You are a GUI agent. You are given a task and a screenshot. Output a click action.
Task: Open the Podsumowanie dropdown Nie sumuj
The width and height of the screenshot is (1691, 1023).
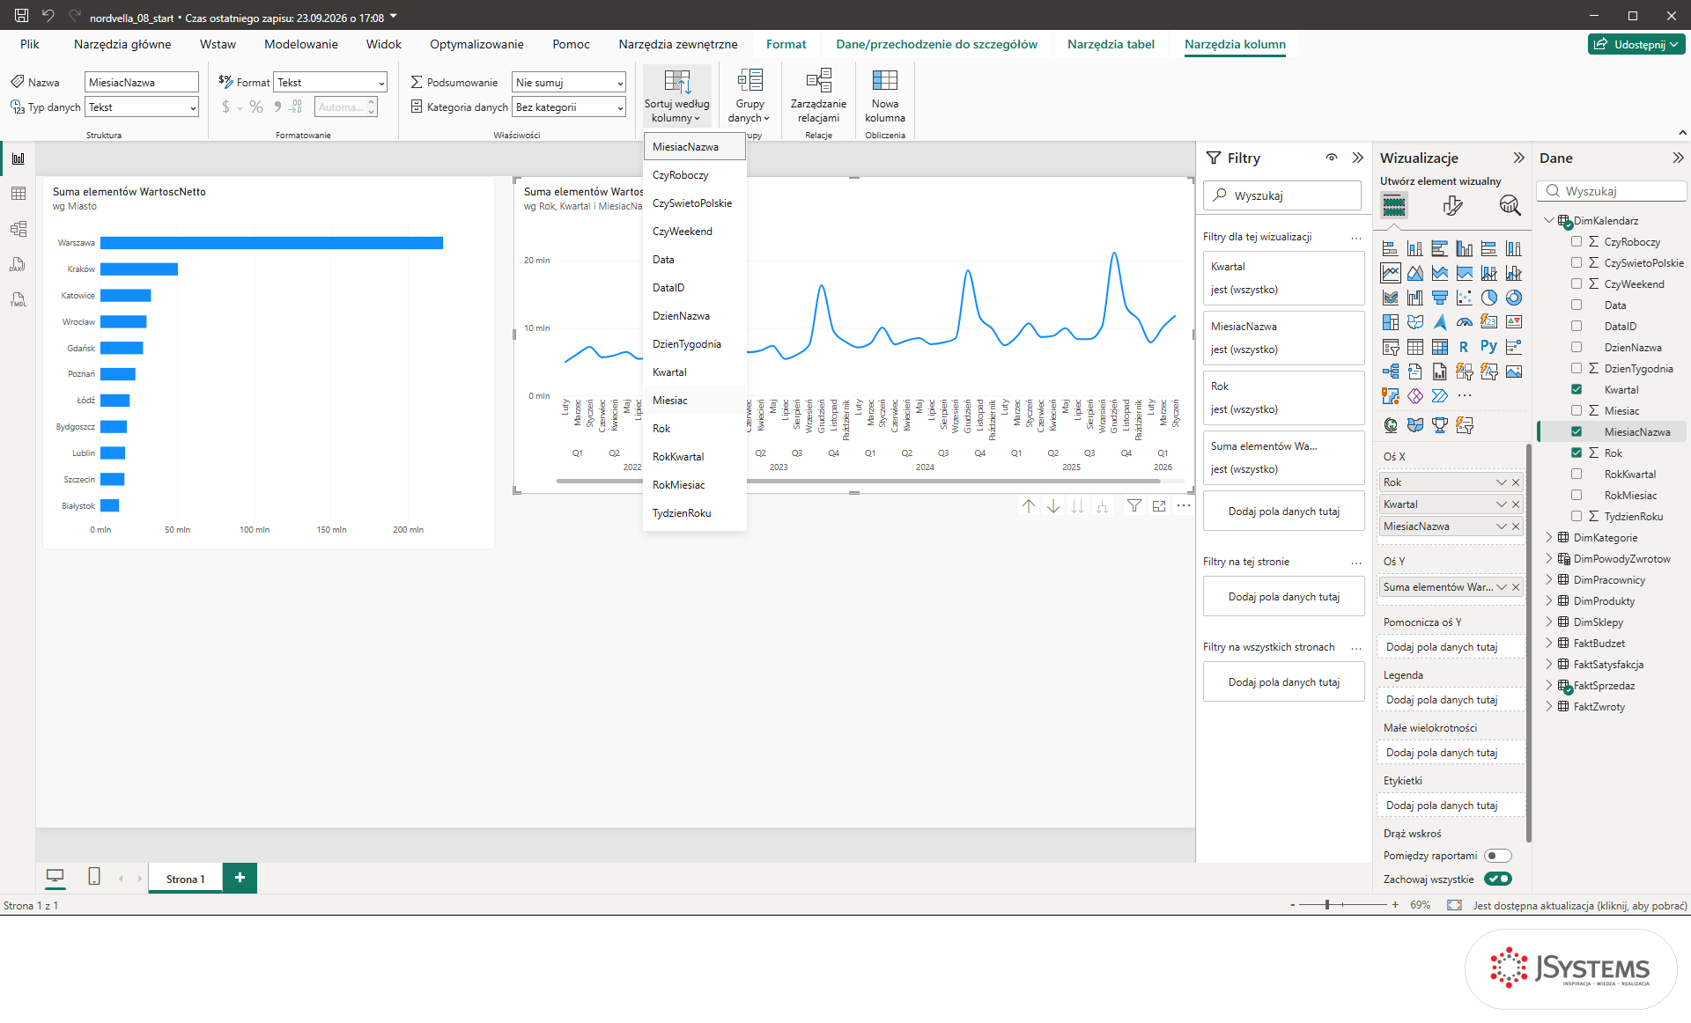tap(568, 83)
